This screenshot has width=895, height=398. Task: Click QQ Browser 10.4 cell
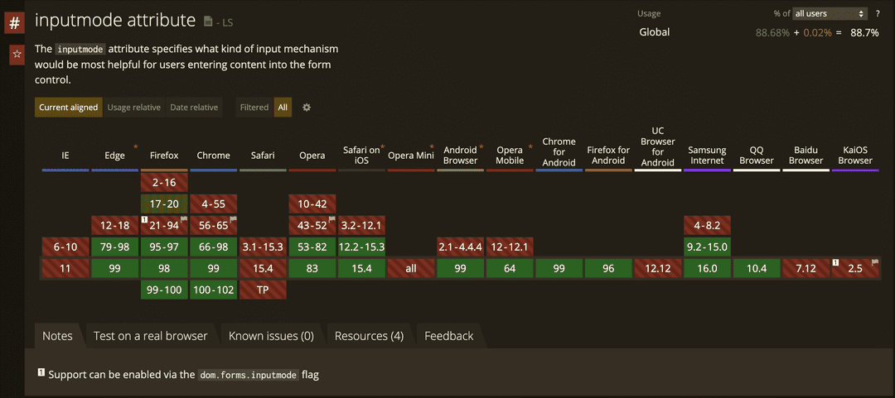(757, 268)
